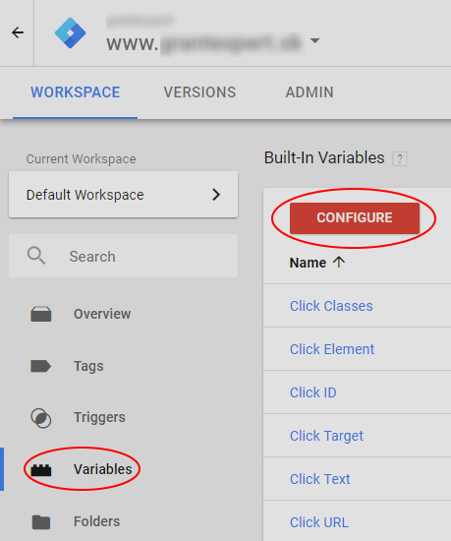Click the red Configure button

coord(355,218)
